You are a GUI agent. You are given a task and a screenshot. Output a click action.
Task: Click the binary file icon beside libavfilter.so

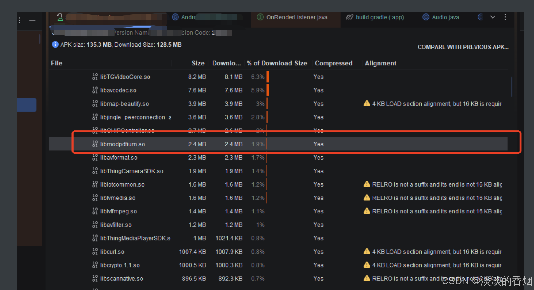tap(95, 225)
